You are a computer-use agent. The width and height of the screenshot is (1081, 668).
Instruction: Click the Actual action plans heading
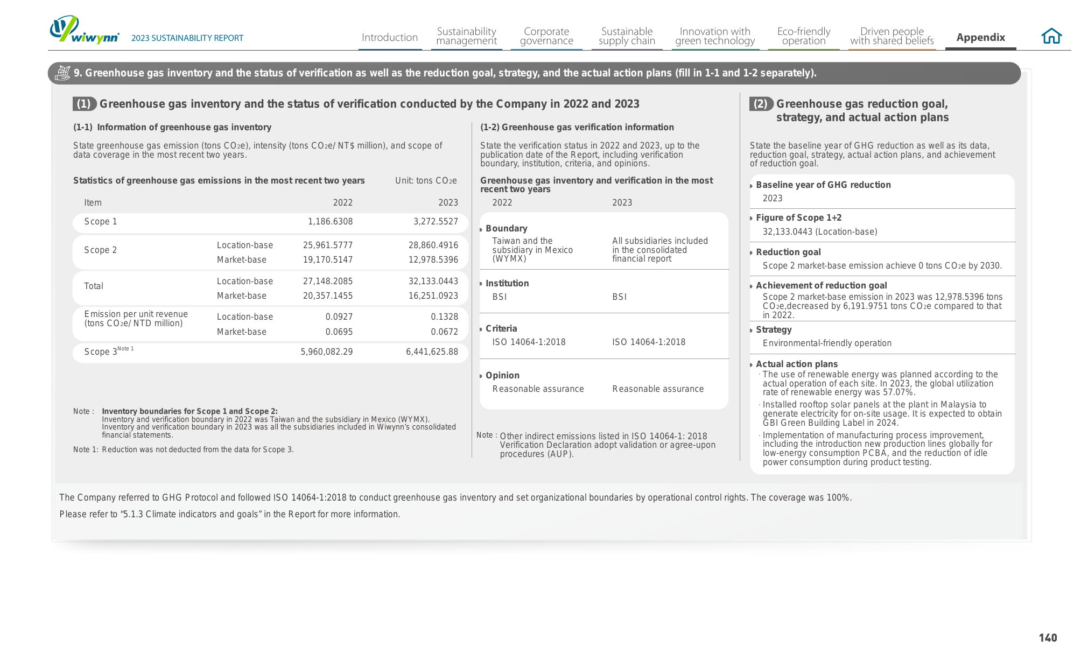point(797,364)
